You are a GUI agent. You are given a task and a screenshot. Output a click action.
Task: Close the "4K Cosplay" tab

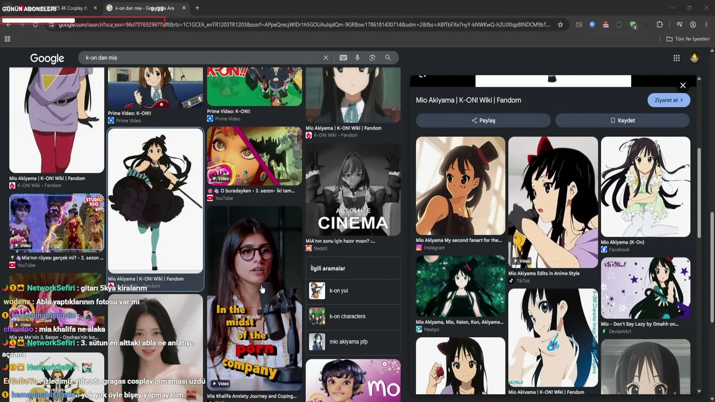[x=95, y=8]
